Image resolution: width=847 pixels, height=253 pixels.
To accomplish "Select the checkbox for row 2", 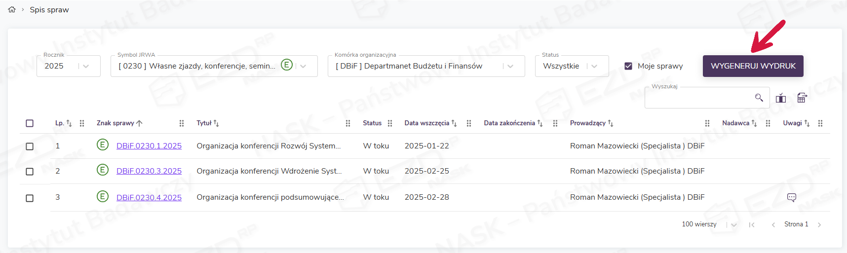I will tap(30, 172).
